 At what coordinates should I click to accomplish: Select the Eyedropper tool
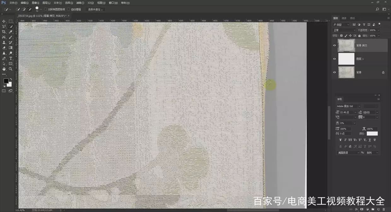10,32
